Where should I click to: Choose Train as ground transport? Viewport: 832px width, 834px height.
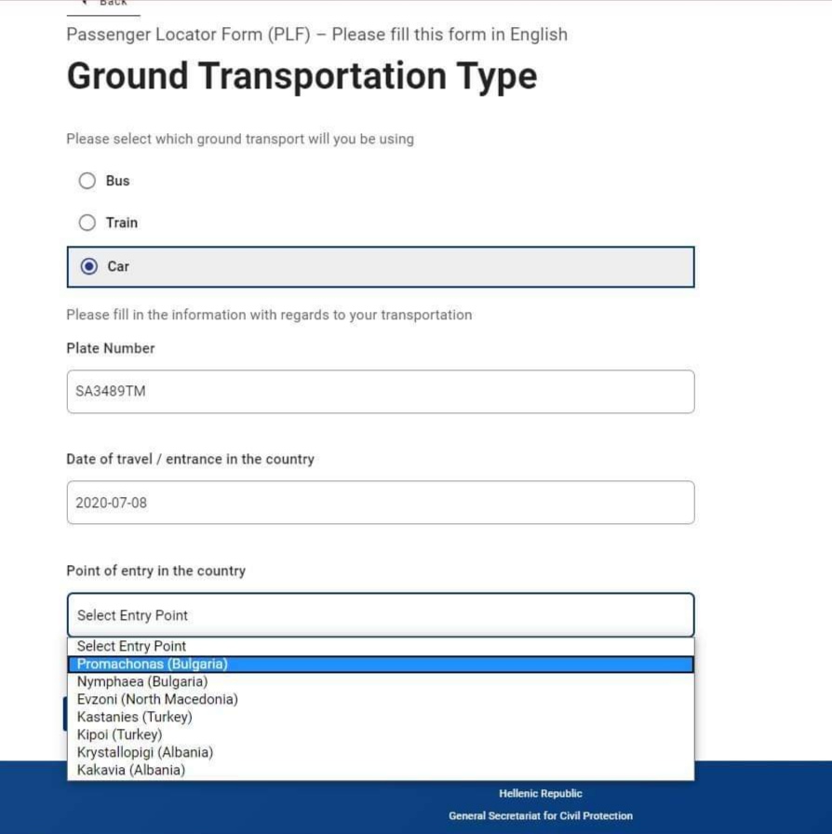click(x=87, y=222)
